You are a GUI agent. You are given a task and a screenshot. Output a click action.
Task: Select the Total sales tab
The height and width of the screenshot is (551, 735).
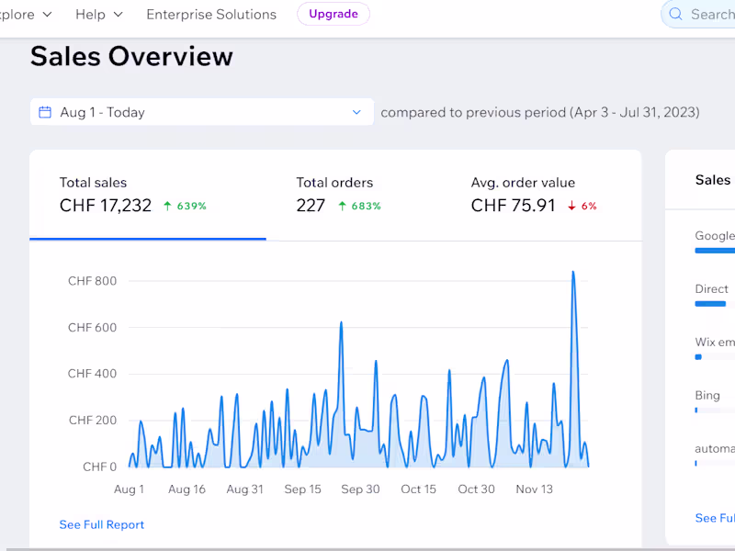coord(147,195)
